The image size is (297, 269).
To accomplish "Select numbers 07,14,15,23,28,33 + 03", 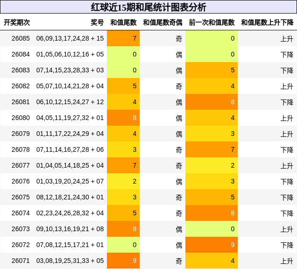I will [70, 70].
